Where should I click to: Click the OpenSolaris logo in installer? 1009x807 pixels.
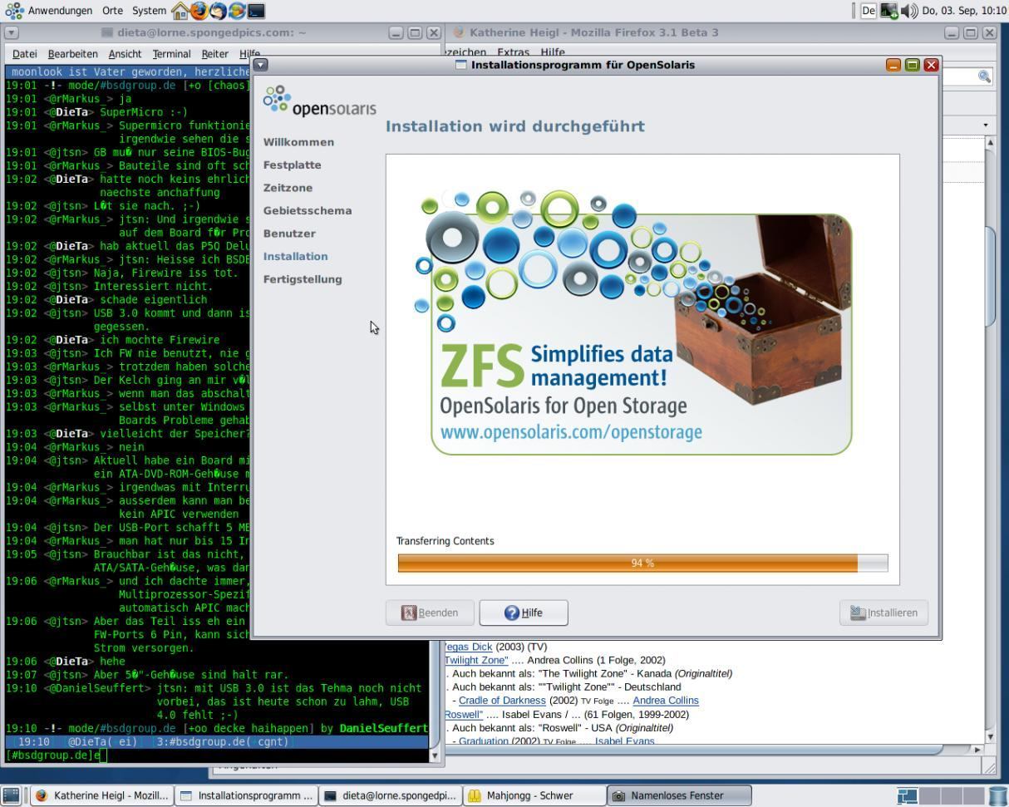click(x=319, y=101)
